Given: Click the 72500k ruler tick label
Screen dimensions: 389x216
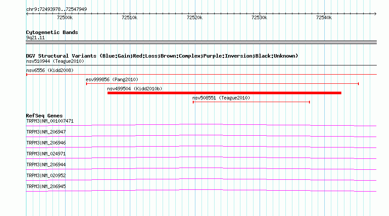Looking at the screenshot, I should click(65, 17).
